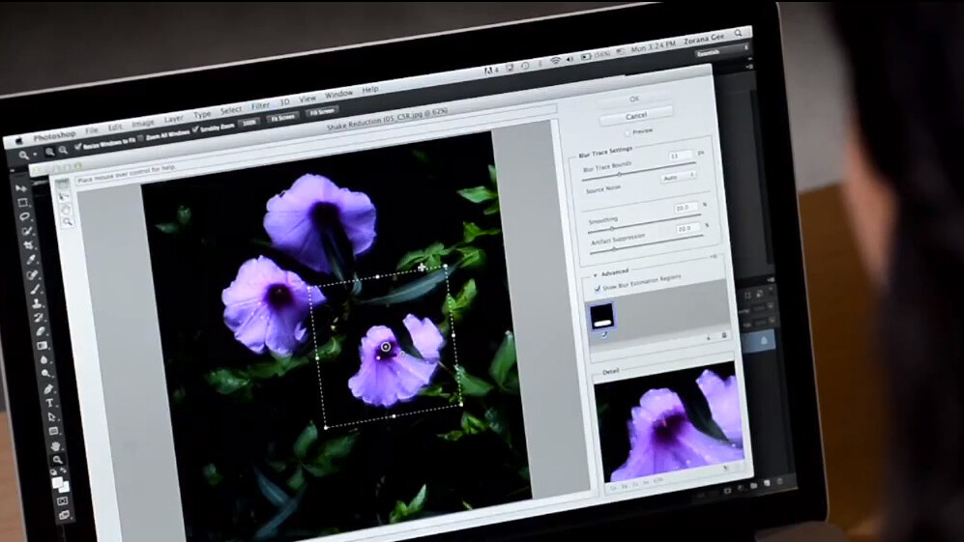Open the Layer menu
The height and width of the screenshot is (542, 964).
[174, 117]
